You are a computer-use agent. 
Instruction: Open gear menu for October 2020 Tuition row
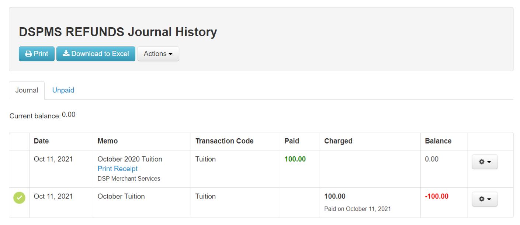coord(485,162)
